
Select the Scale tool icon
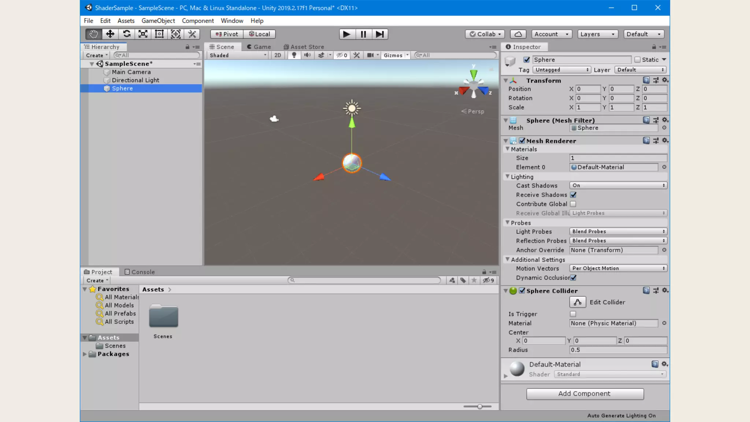[143, 34]
